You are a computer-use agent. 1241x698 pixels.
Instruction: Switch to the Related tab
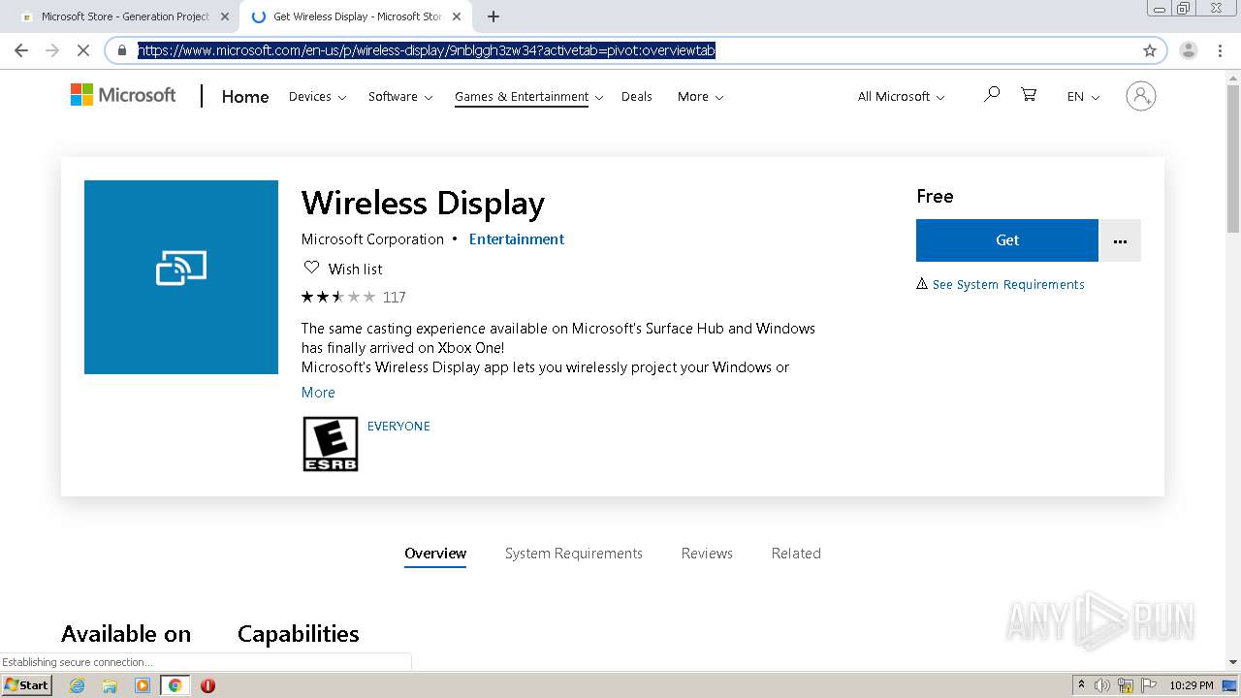[796, 554]
